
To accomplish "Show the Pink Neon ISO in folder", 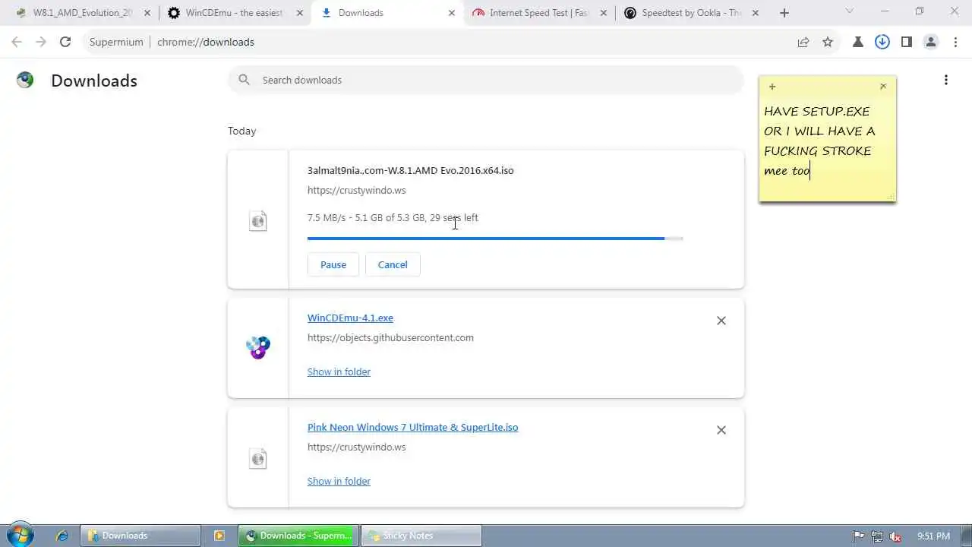I will click(x=339, y=481).
